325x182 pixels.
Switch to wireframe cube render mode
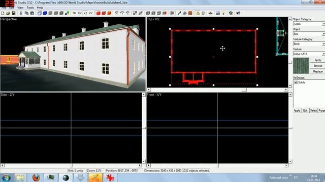[40, 13]
